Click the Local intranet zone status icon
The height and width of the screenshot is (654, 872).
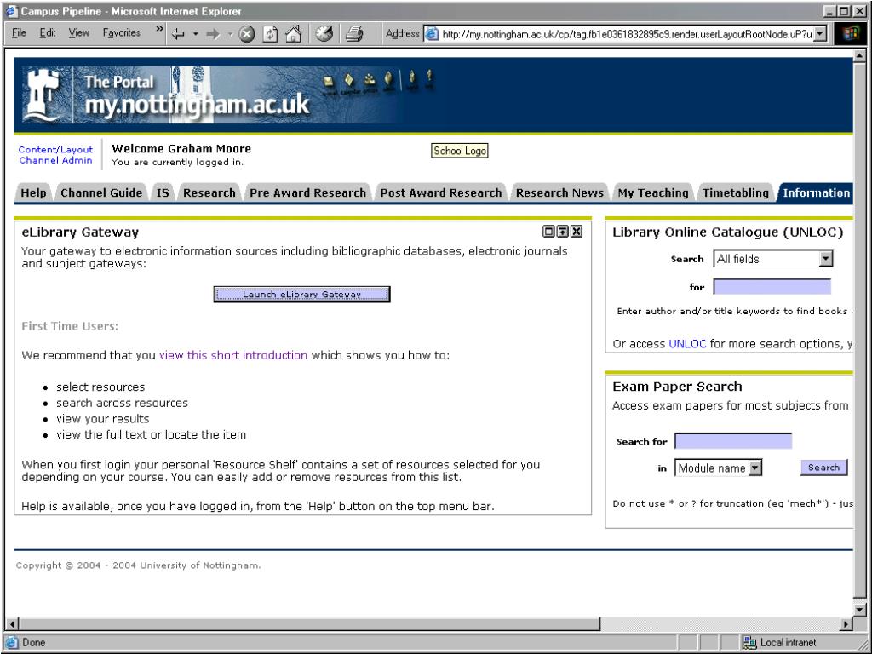pyautogui.click(x=749, y=643)
